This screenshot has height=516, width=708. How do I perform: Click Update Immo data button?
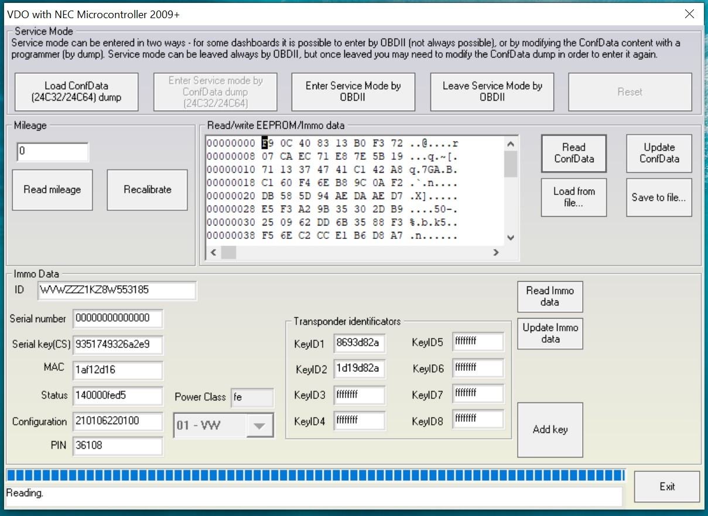point(550,333)
